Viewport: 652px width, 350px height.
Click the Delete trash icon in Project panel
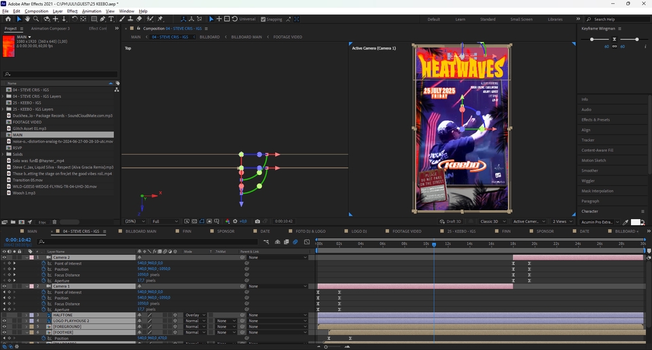click(x=54, y=222)
